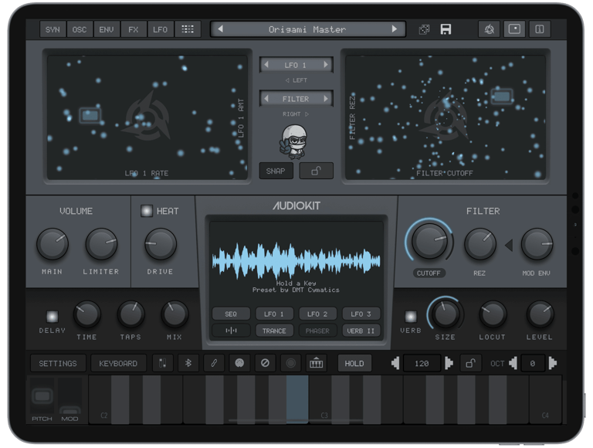Toggle LFO 2 in display panel
This screenshot has width=593, height=448.
pyautogui.click(x=317, y=314)
